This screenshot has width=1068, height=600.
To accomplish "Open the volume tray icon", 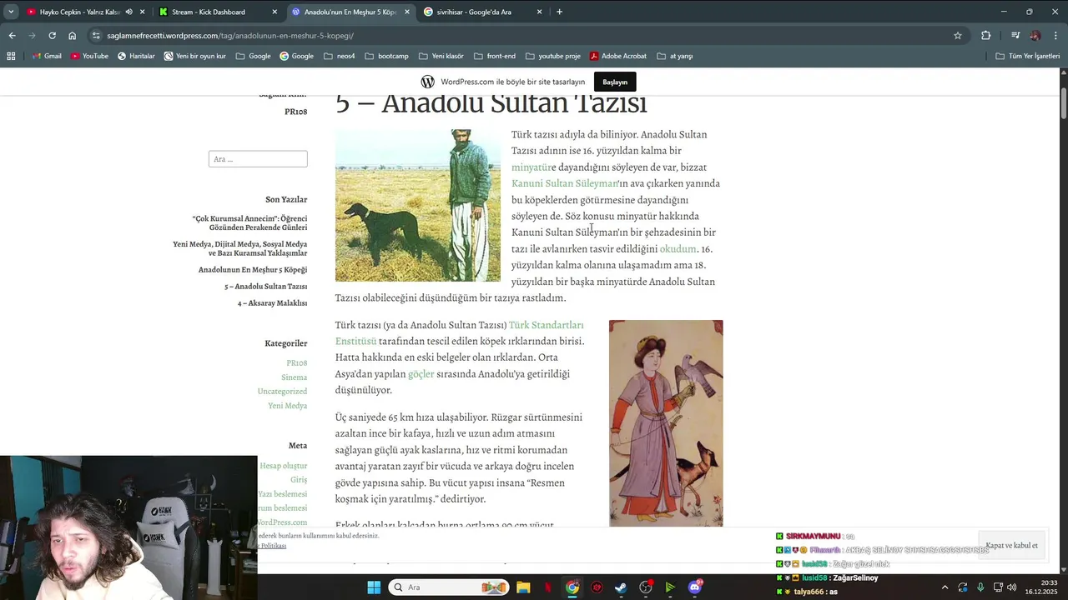I will pos(1012,587).
